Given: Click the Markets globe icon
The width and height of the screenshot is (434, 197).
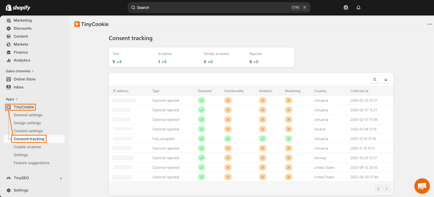Looking at the screenshot, I should click(x=9, y=44).
